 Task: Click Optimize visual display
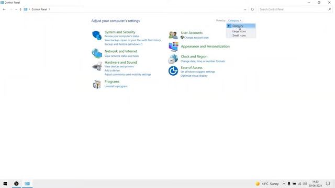tap(194, 76)
